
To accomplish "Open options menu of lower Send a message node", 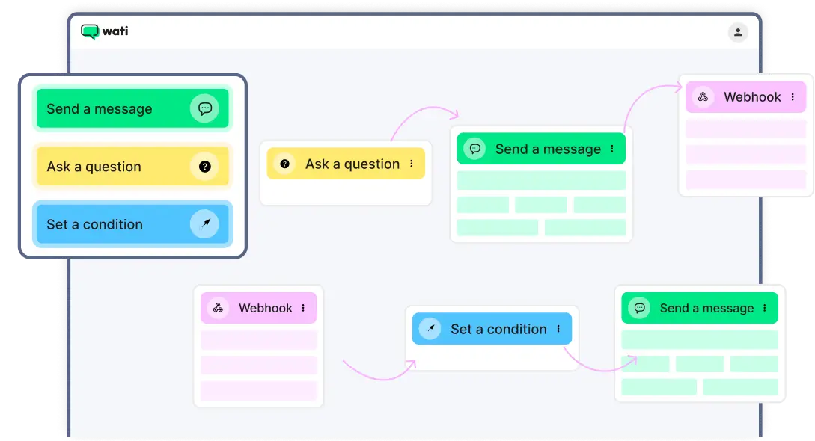I will tap(765, 308).
